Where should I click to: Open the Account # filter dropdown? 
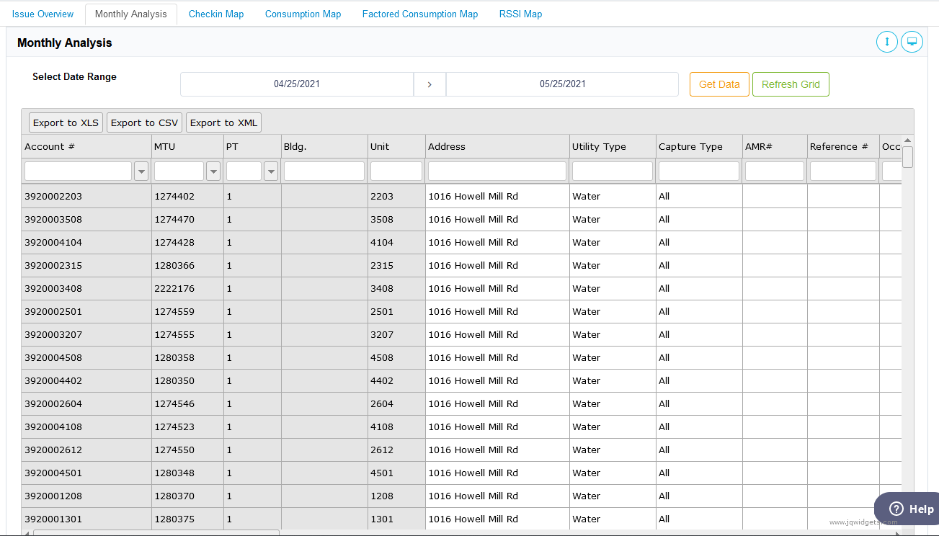coord(141,171)
